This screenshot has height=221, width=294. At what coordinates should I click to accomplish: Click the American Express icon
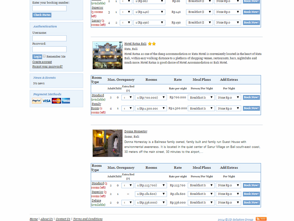point(66,101)
